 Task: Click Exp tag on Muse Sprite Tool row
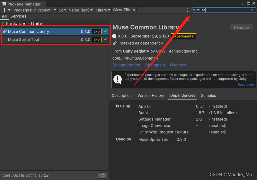97,39
